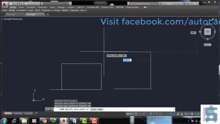Screen dimensions: 220x124
Task: Toggle polar tracking in status bar
Action: [151, 114]
